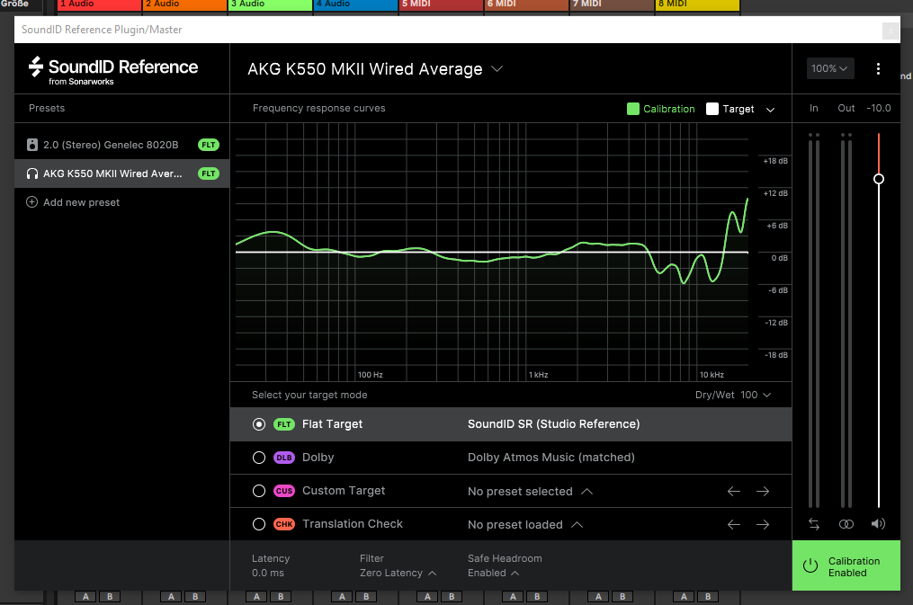Select the Translation Check radio button
The width and height of the screenshot is (913, 605).
pos(259,524)
